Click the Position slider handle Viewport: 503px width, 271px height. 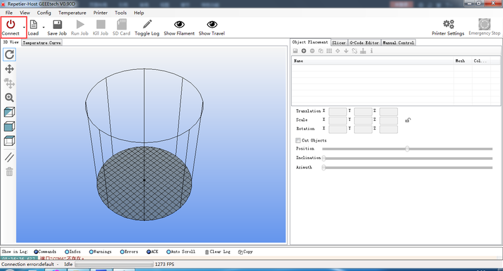point(407,149)
